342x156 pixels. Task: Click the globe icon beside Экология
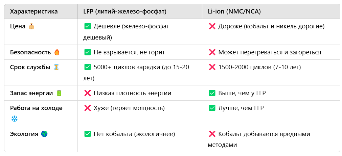[44, 134]
